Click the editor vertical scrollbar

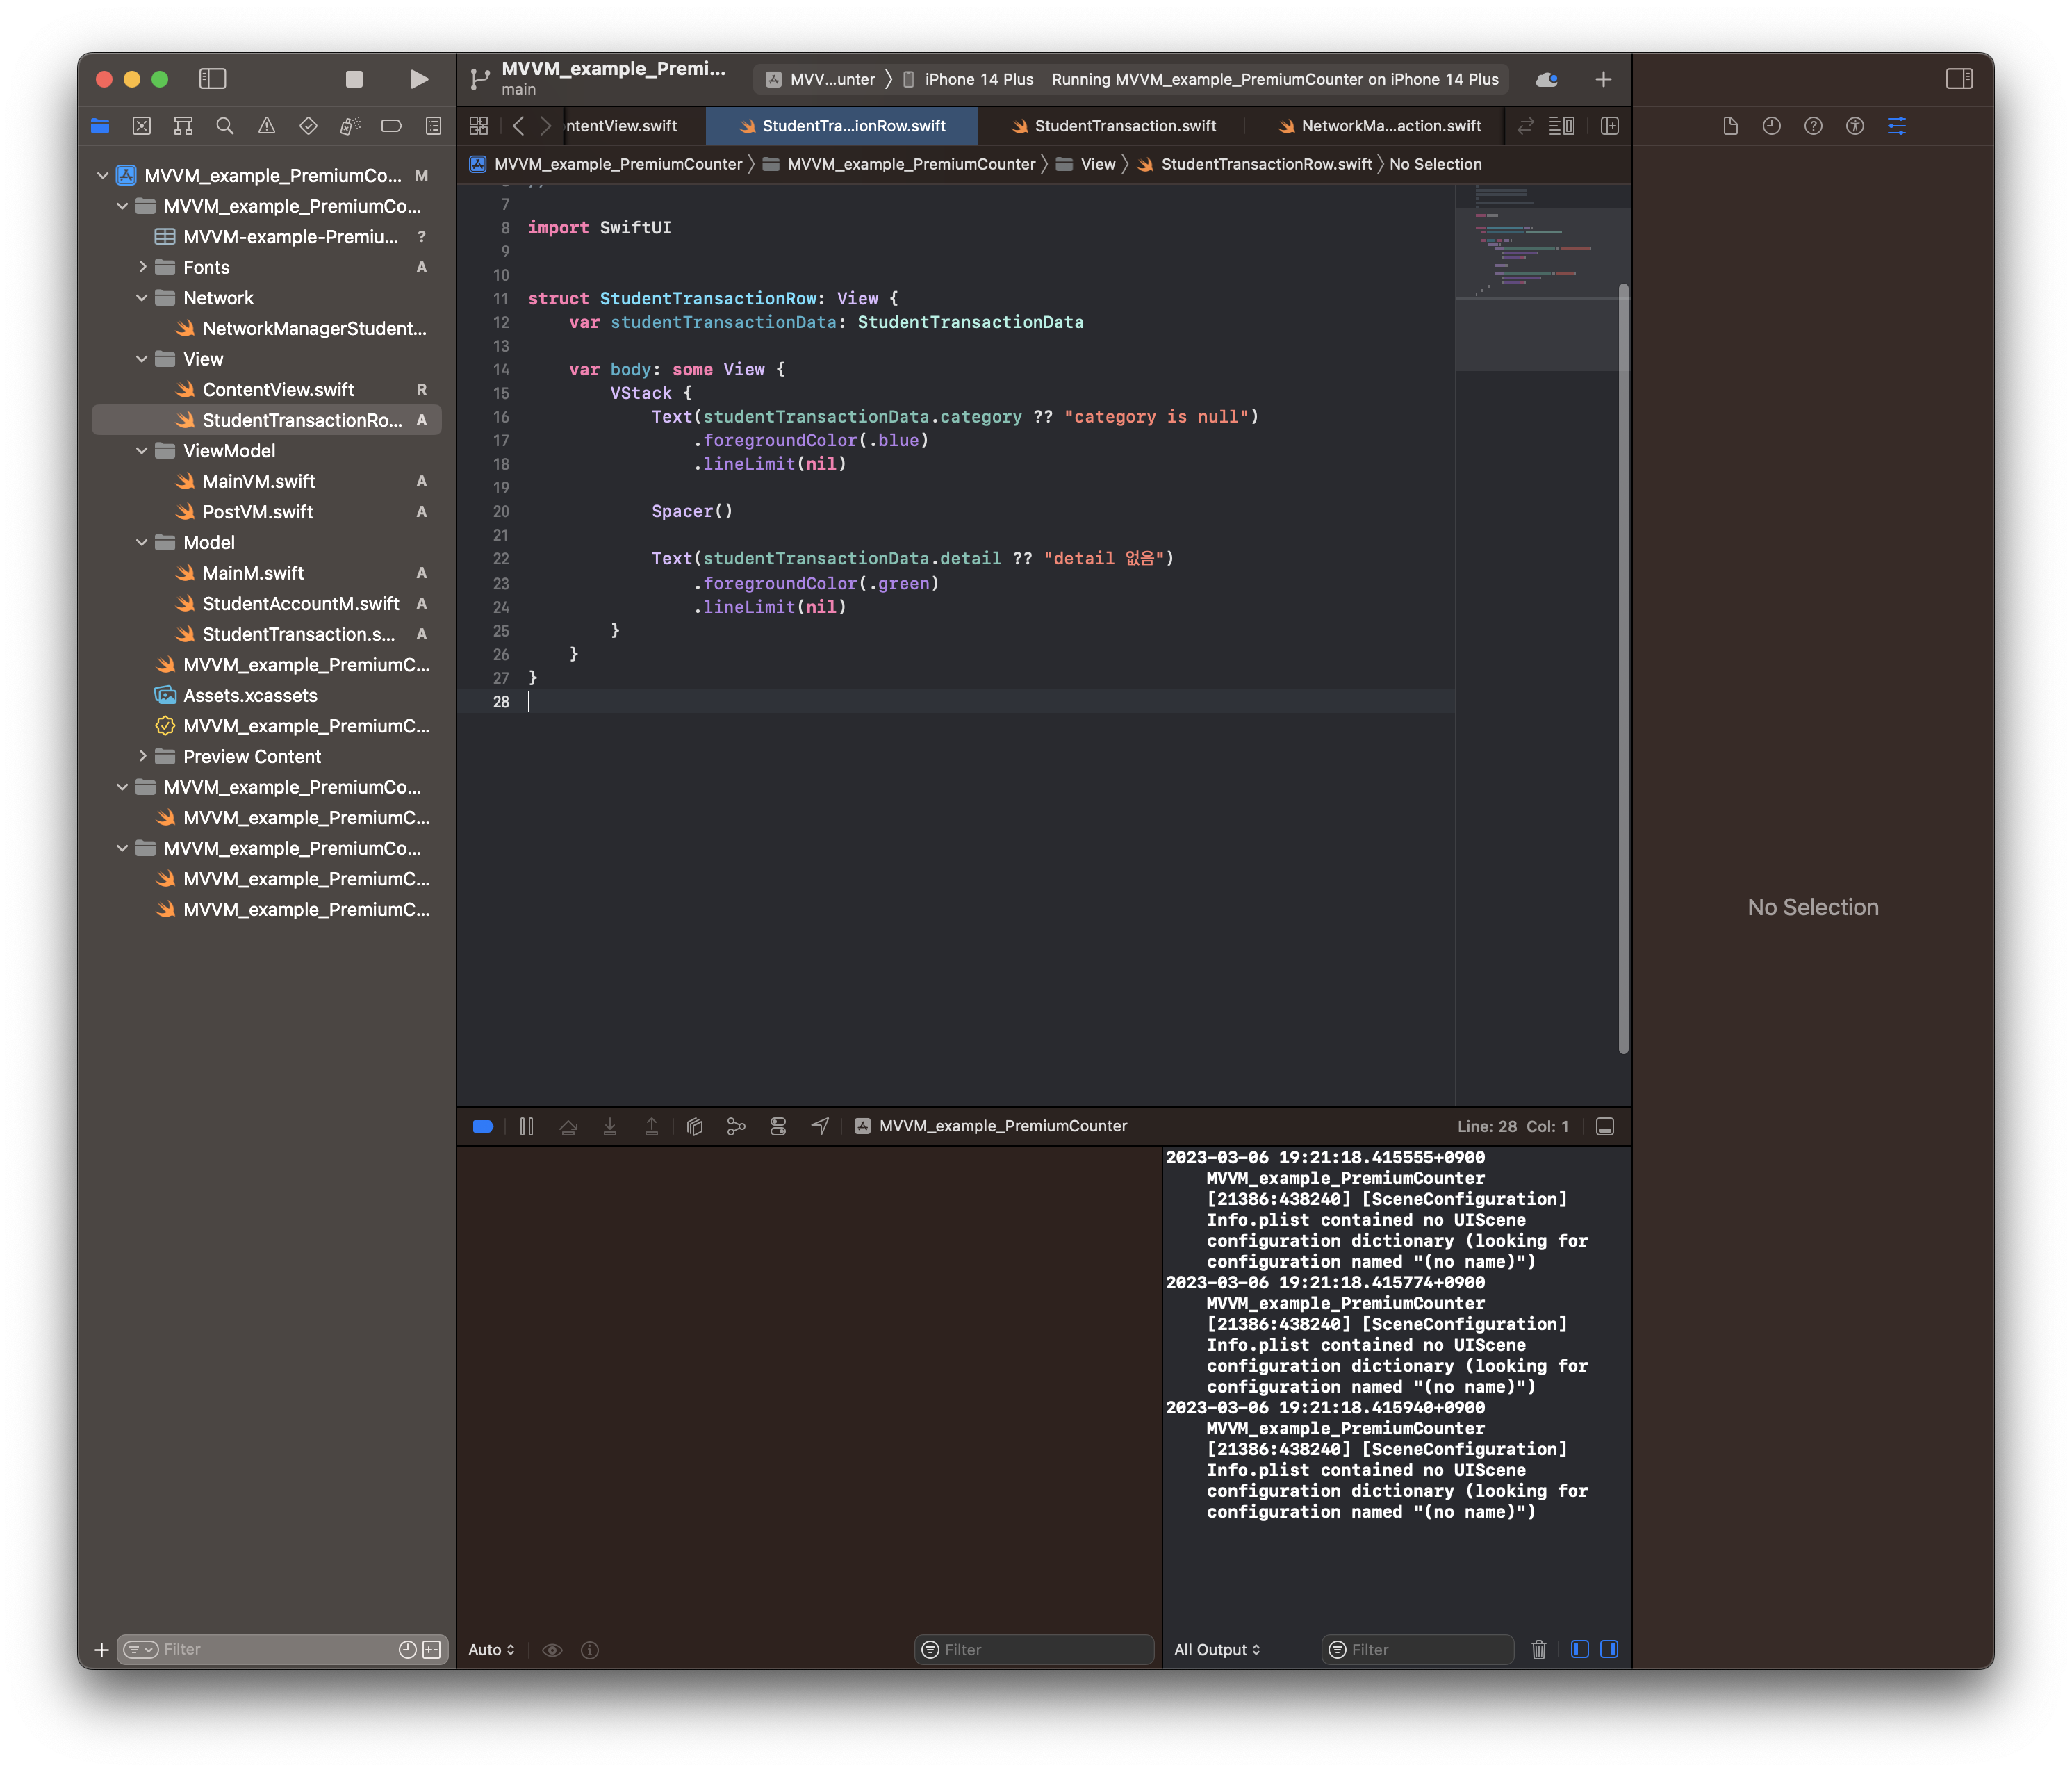1623,668
